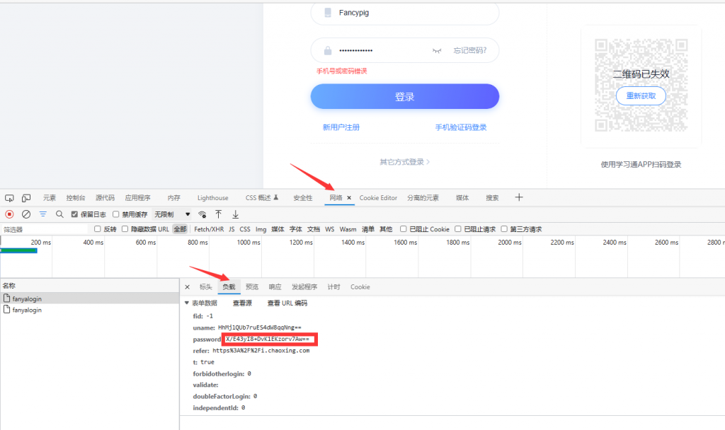Screen dimensions: 725x430
Task: Click 查看源 view source link
Action: (x=242, y=303)
